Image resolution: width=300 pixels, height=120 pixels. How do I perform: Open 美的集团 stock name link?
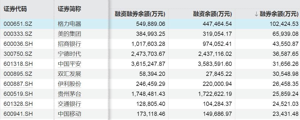pyautogui.click(x=69, y=34)
